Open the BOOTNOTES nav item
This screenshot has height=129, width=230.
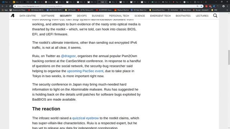(183, 16)
